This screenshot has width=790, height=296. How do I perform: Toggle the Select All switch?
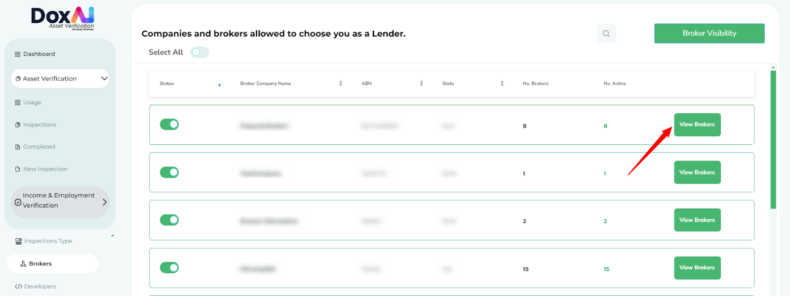[199, 52]
